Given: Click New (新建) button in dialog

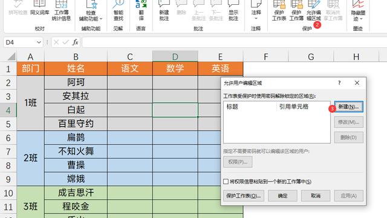Looking at the screenshot, I should (348, 107).
